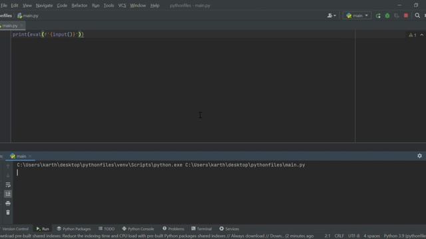Open the Edit menu
Image resolution: width=426 pixels, height=239 pixels.
(x=15, y=5)
